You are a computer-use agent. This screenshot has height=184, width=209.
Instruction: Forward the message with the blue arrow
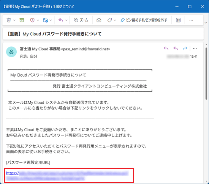click(x=185, y=48)
